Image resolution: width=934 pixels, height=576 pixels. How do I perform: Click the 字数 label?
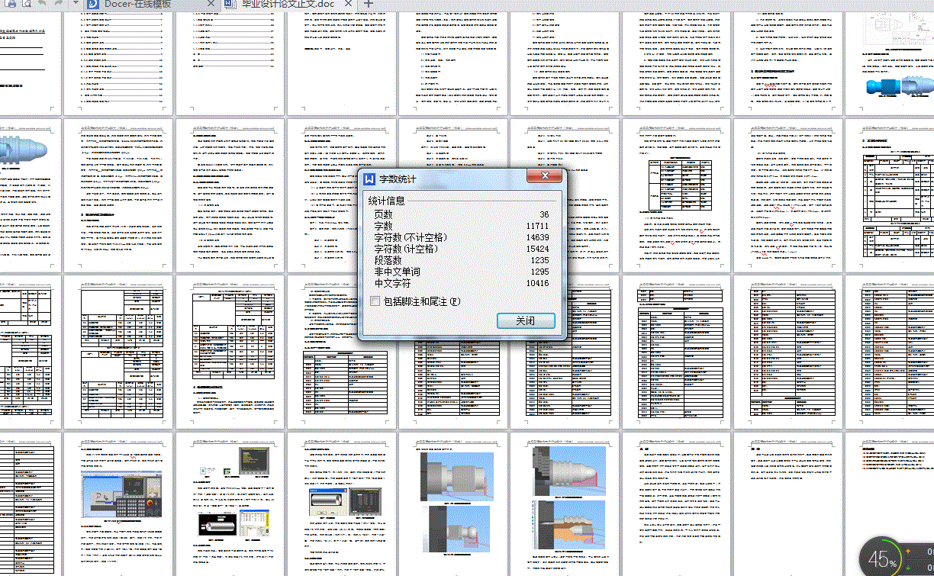pyautogui.click(x=383, y=226)
